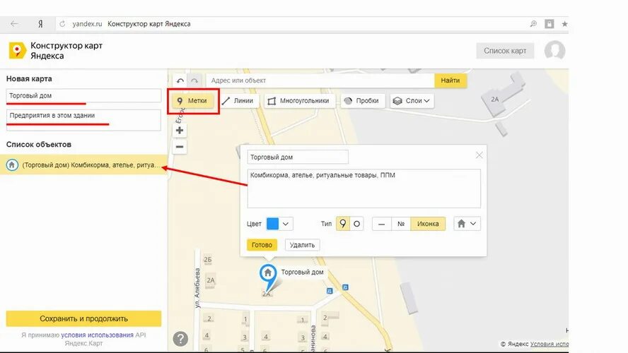Open the Список карт button

point(505,51)
